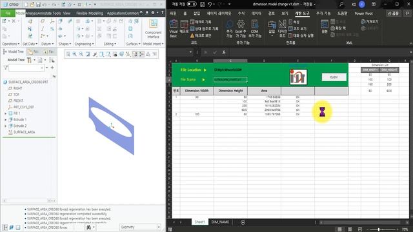
Task: Open 매크로 보안 macro security settings
Action: click(x=201, y=35)
